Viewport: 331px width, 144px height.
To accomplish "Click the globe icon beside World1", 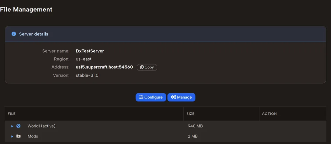I will click(19, 126).
